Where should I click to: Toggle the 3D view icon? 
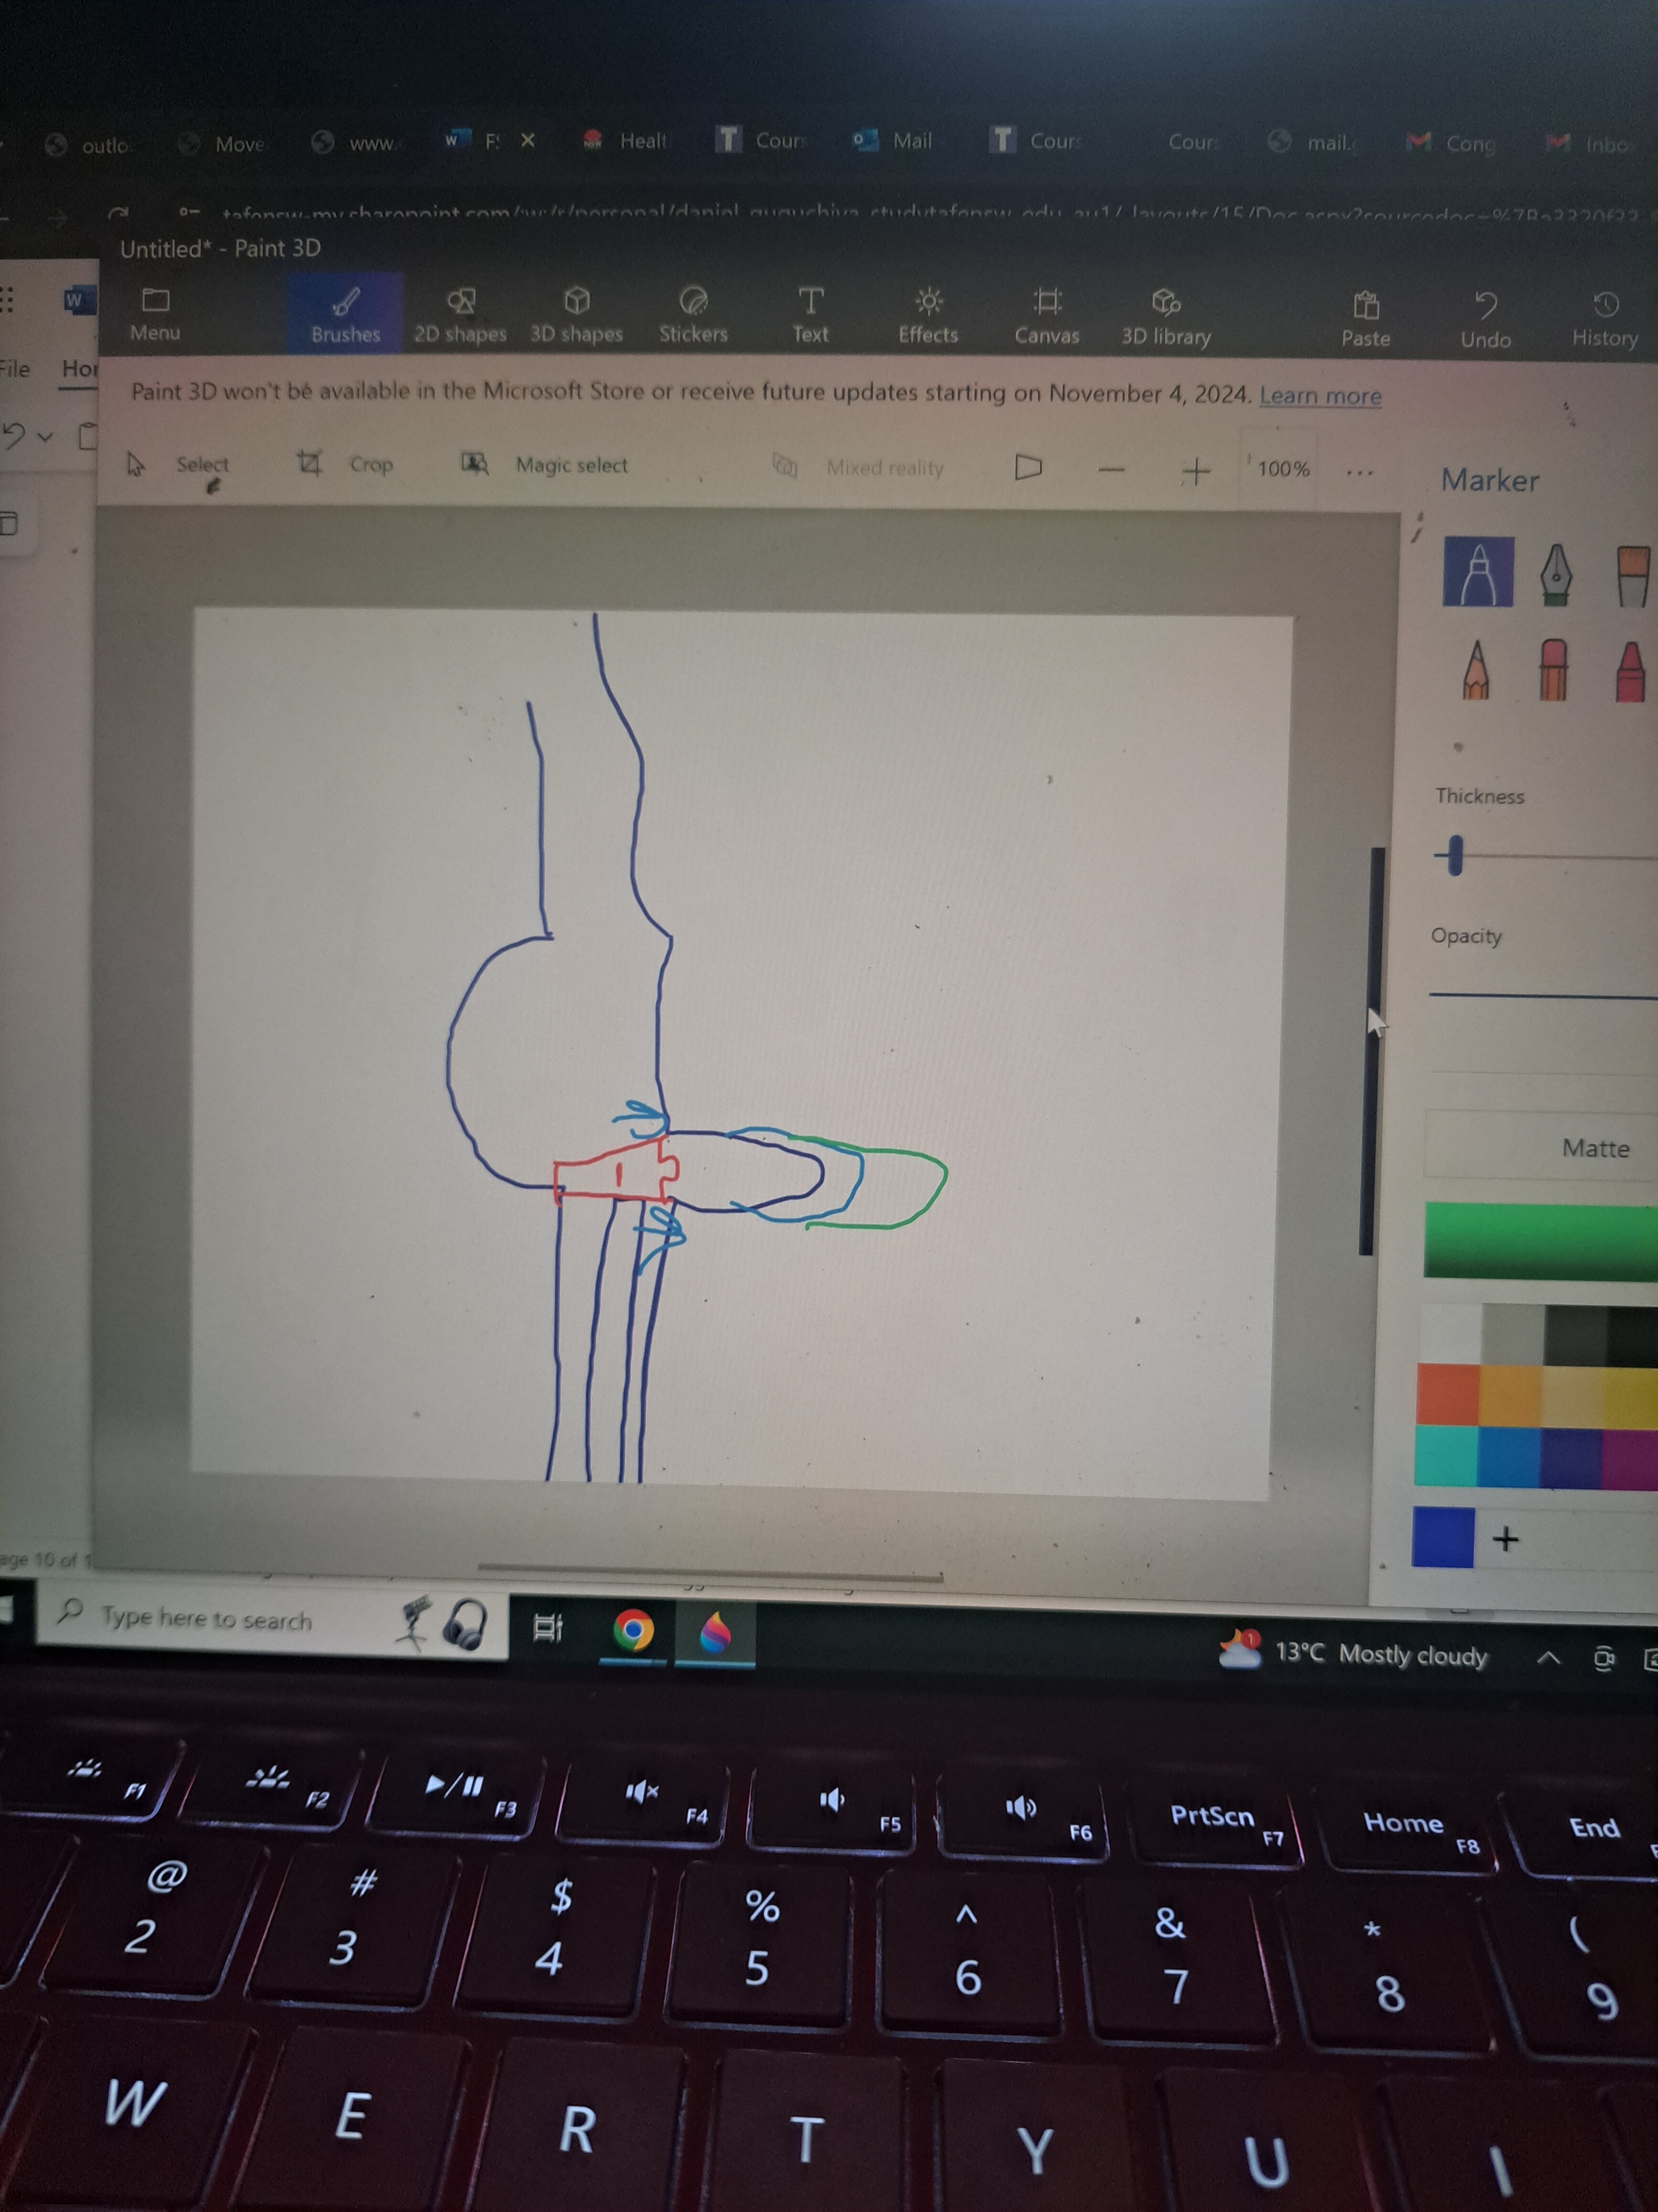click(1028, 467)
